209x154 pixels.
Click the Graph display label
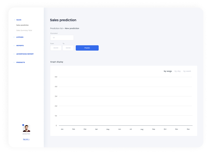point(57,62)
